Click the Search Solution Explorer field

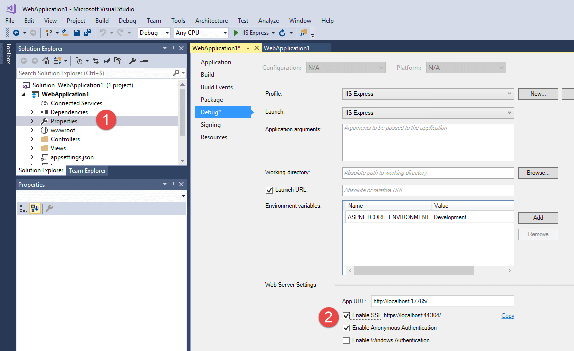94,73
